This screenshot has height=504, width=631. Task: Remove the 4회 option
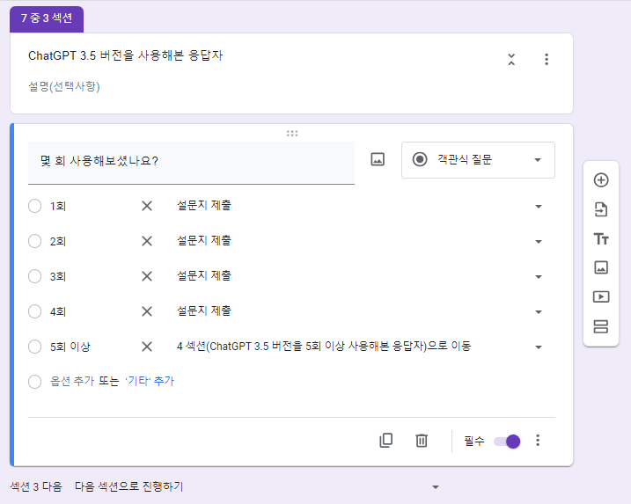(147, 311)
